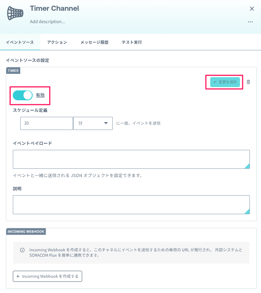
Task: Click the 説明 textarea resize handle
Action: coord(247,211)
